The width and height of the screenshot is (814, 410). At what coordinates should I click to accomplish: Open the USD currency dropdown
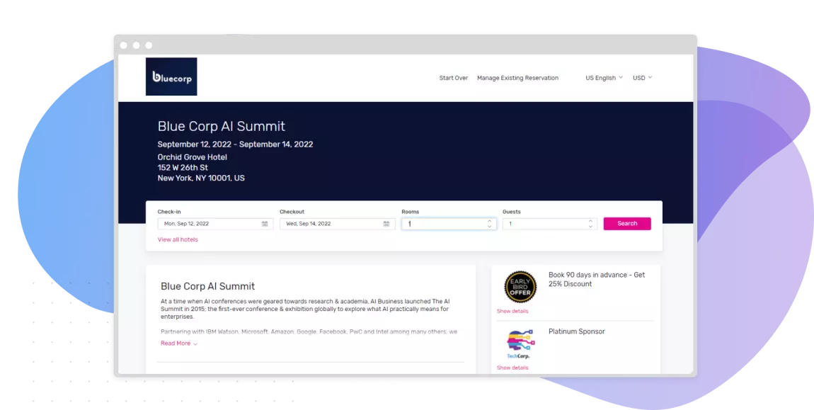point(641,78)
